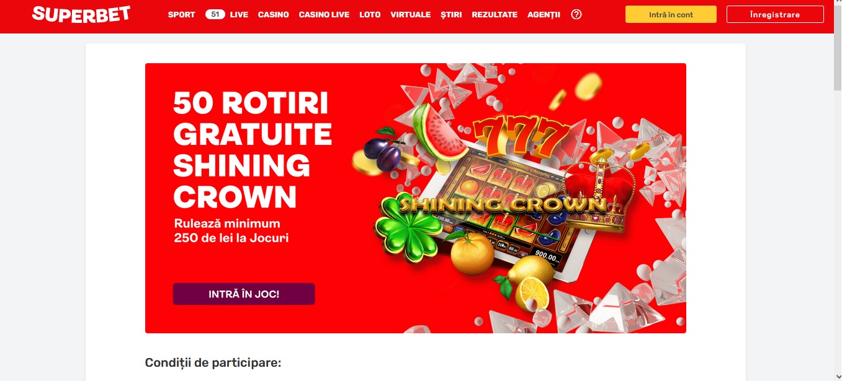Select CASINO LIVE in the navigation
Screen dimensions: 842x381
click(324, 14)
